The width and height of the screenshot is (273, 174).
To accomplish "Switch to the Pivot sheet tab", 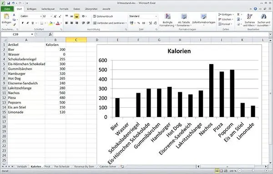I will 47,167.
